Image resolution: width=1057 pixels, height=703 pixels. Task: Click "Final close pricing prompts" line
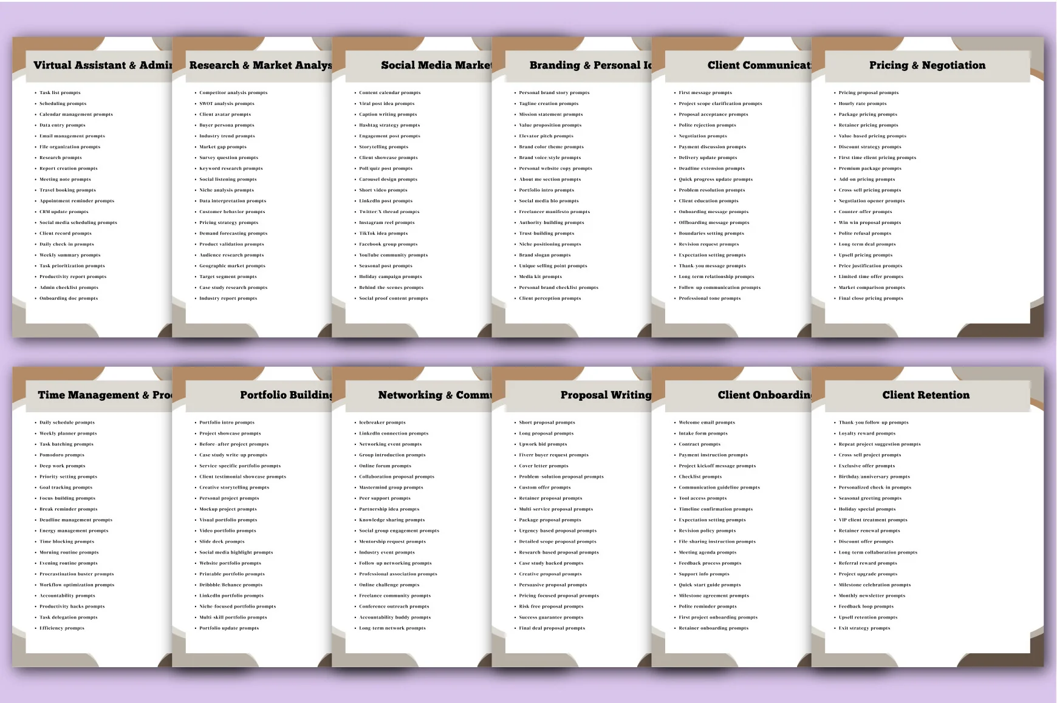pos(871,299)
